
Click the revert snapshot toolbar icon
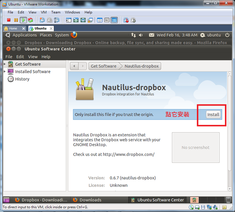[x=49, y=20]
